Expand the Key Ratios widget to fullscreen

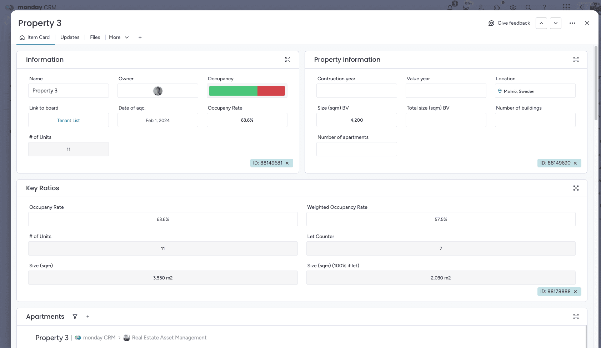[x=576, y=188]
